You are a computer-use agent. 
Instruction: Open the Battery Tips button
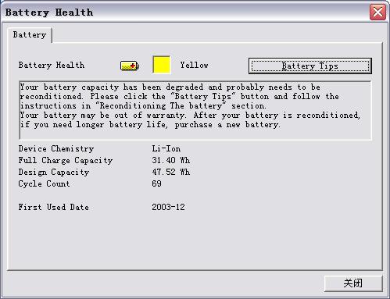(310, 66)
